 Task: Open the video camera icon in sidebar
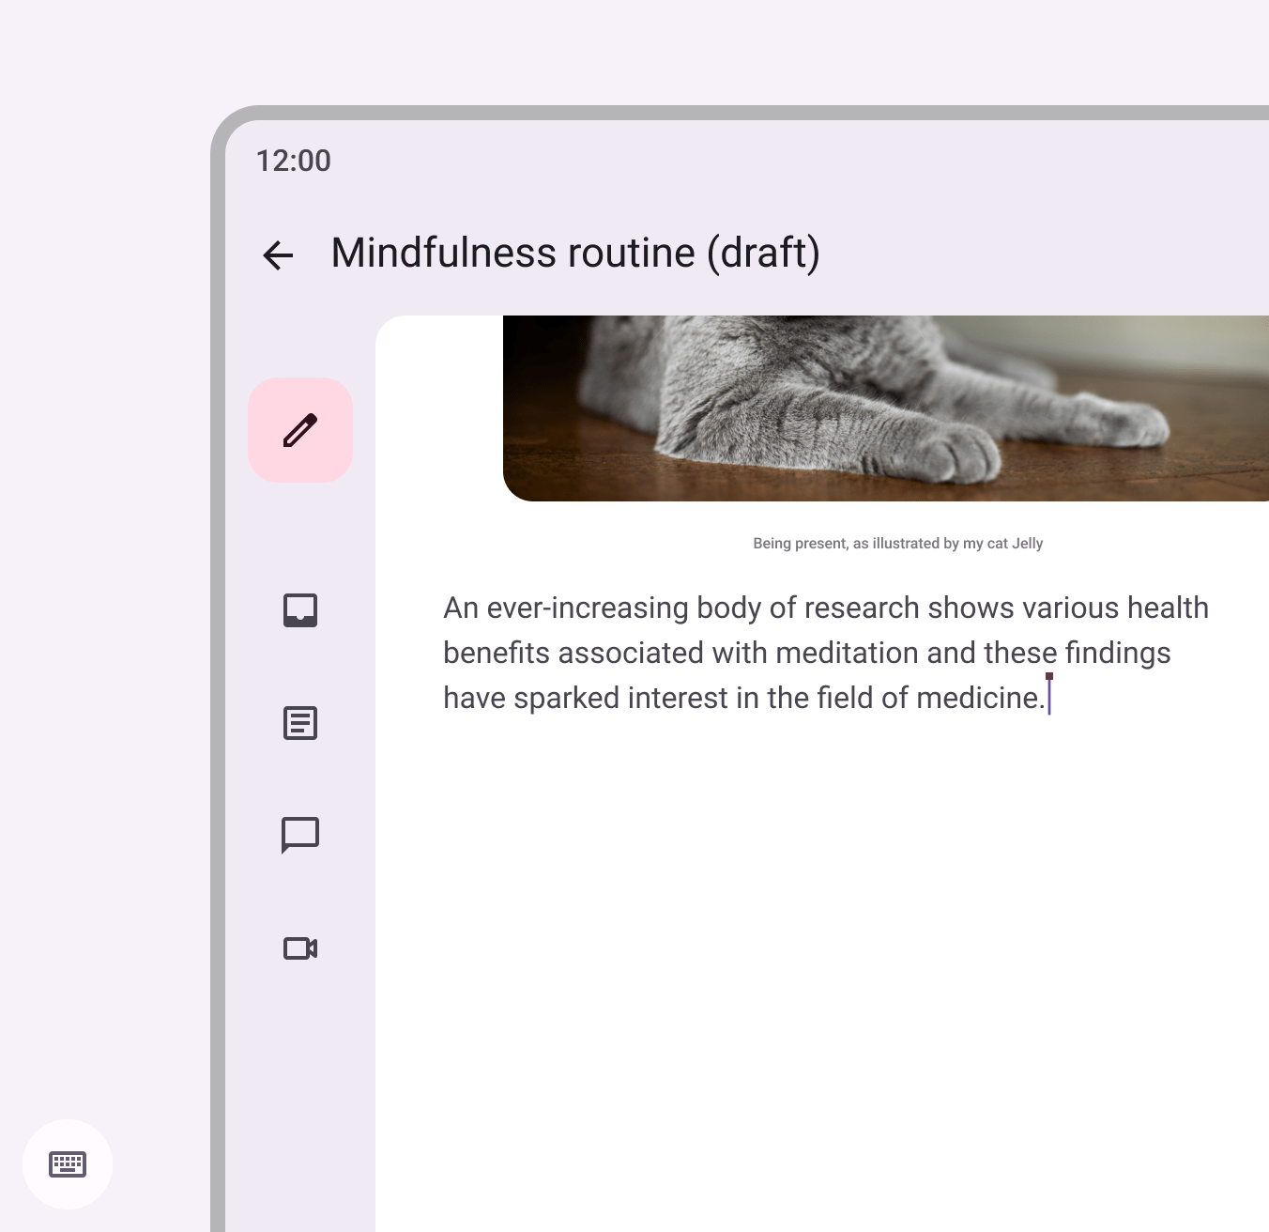(x=300, y=948)
